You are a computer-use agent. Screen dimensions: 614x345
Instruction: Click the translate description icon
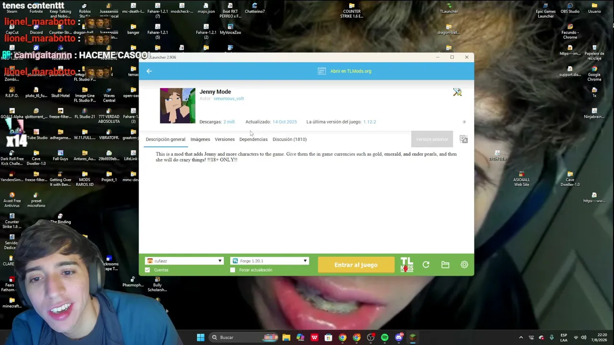click(x=463, y=139)
